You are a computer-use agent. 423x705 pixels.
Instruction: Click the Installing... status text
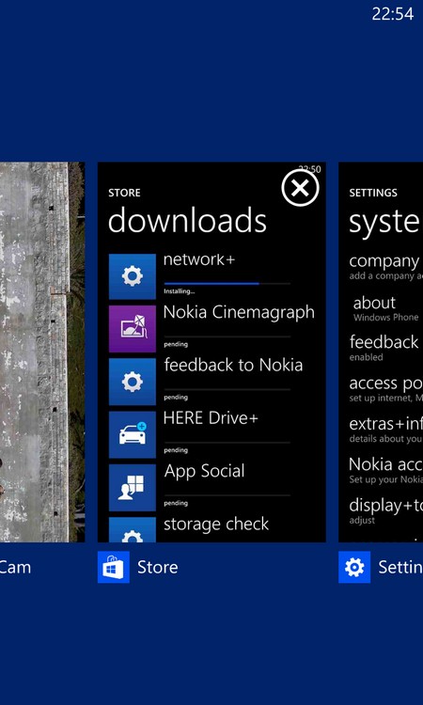tap(179, 291)
